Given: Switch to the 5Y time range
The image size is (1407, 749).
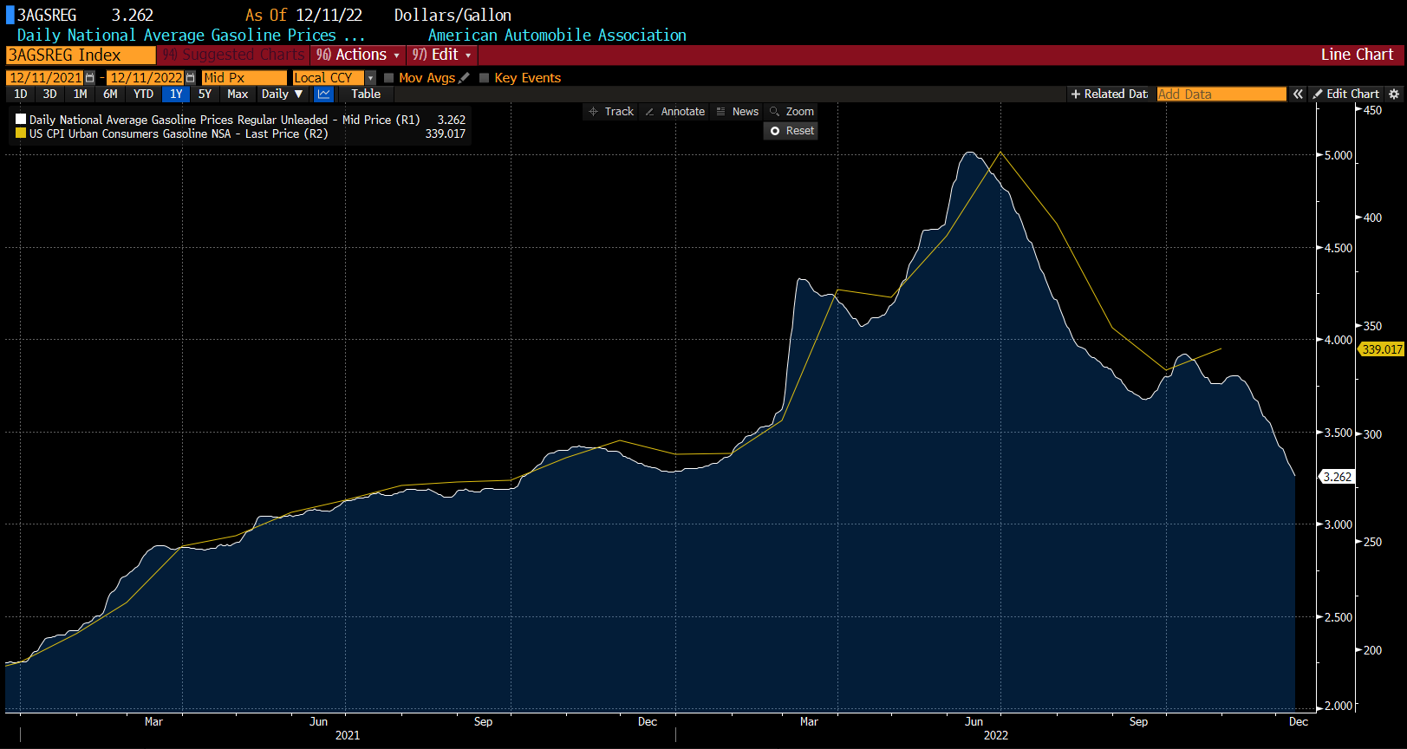Looking at the screenshot, I should coord(205,94).
